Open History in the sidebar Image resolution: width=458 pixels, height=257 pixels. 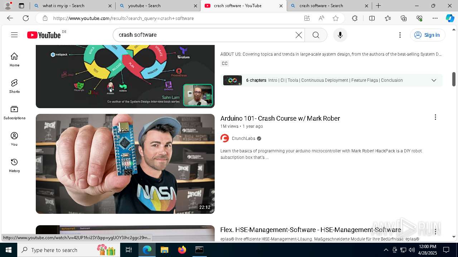14,165
